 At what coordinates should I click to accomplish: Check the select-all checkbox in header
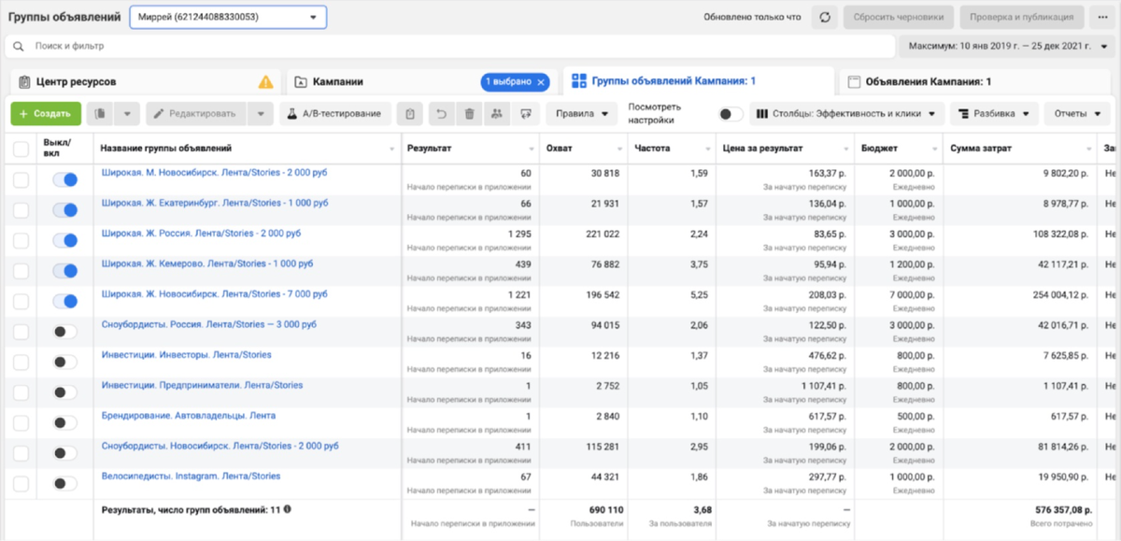coord(21,149)
